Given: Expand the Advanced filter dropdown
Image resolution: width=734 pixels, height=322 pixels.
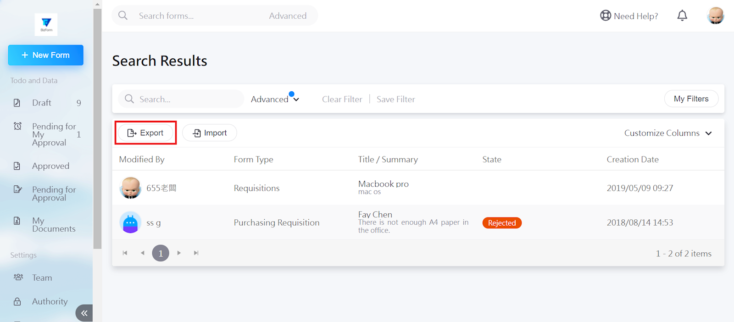Looking at the screenshot, I should (x=275, y=99).
